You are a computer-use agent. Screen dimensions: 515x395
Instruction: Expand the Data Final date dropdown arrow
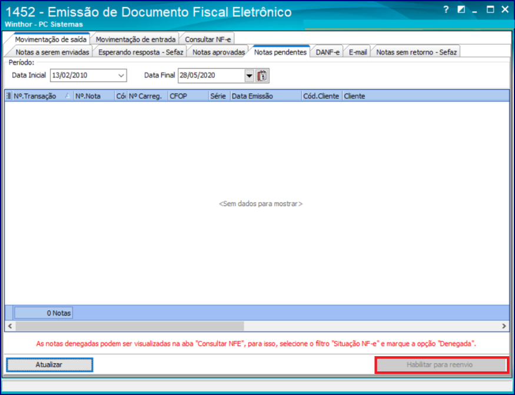tap(250, 76)
